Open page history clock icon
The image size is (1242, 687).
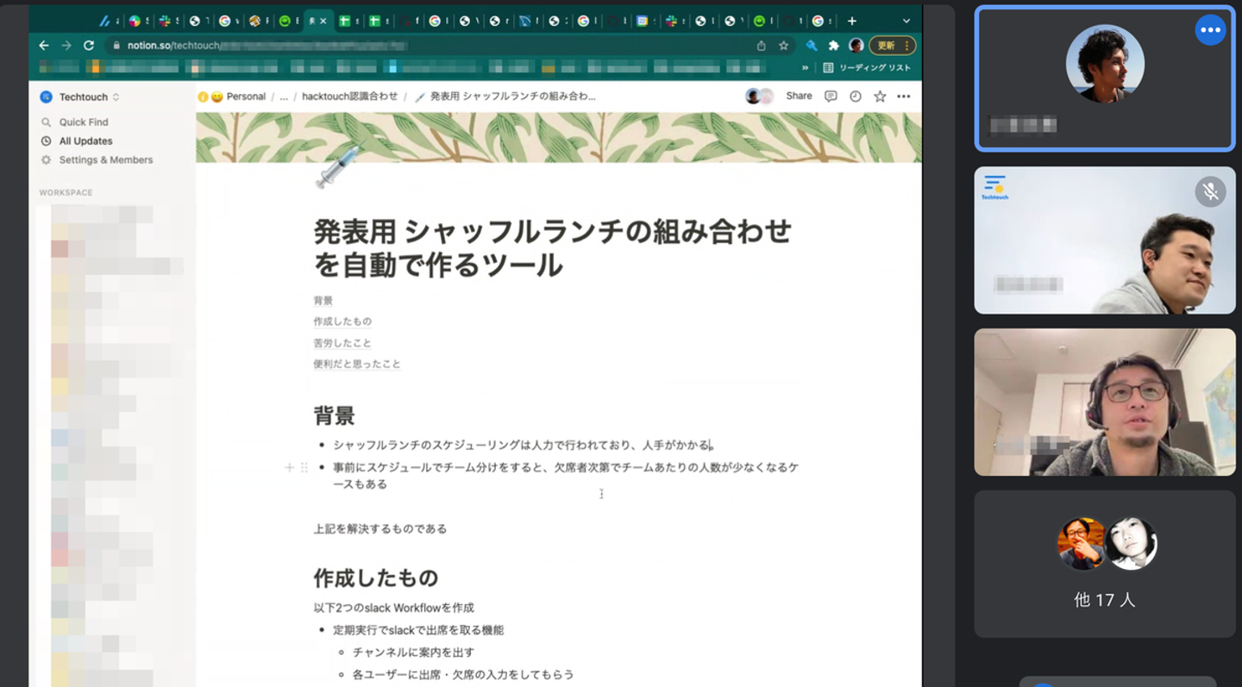pos(855,97)
